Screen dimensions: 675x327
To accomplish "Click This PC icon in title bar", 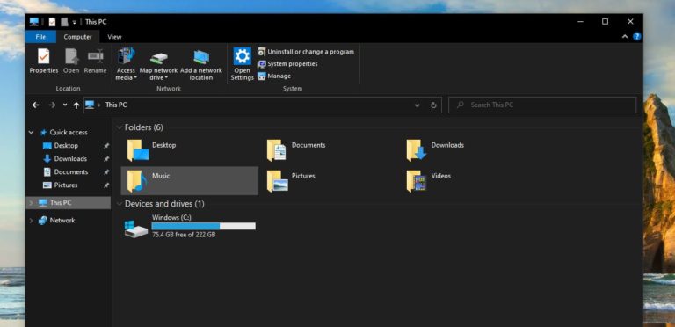I will pos(34,22).
